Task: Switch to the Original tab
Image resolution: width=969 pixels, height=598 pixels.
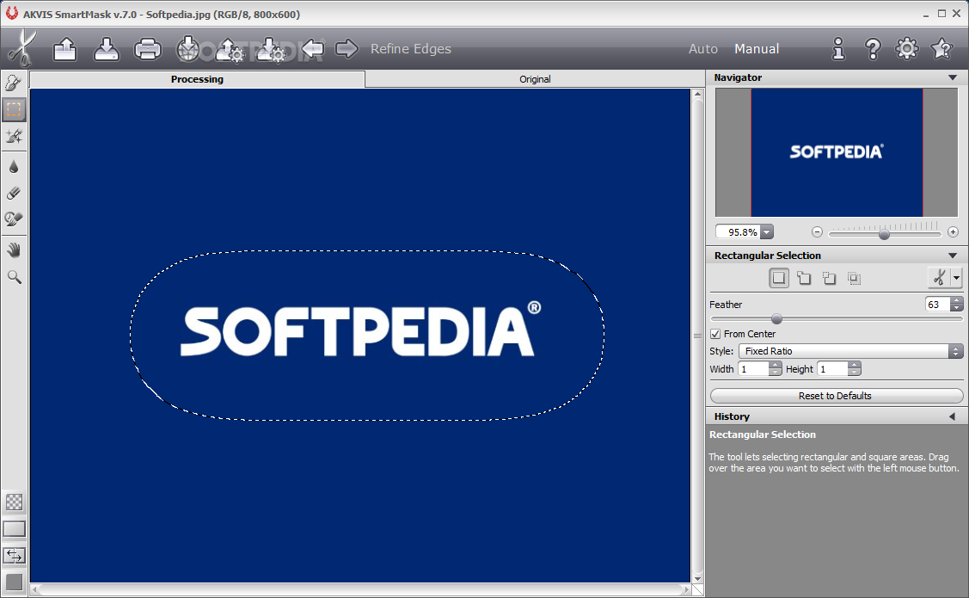Action: [x=535, y=79]
